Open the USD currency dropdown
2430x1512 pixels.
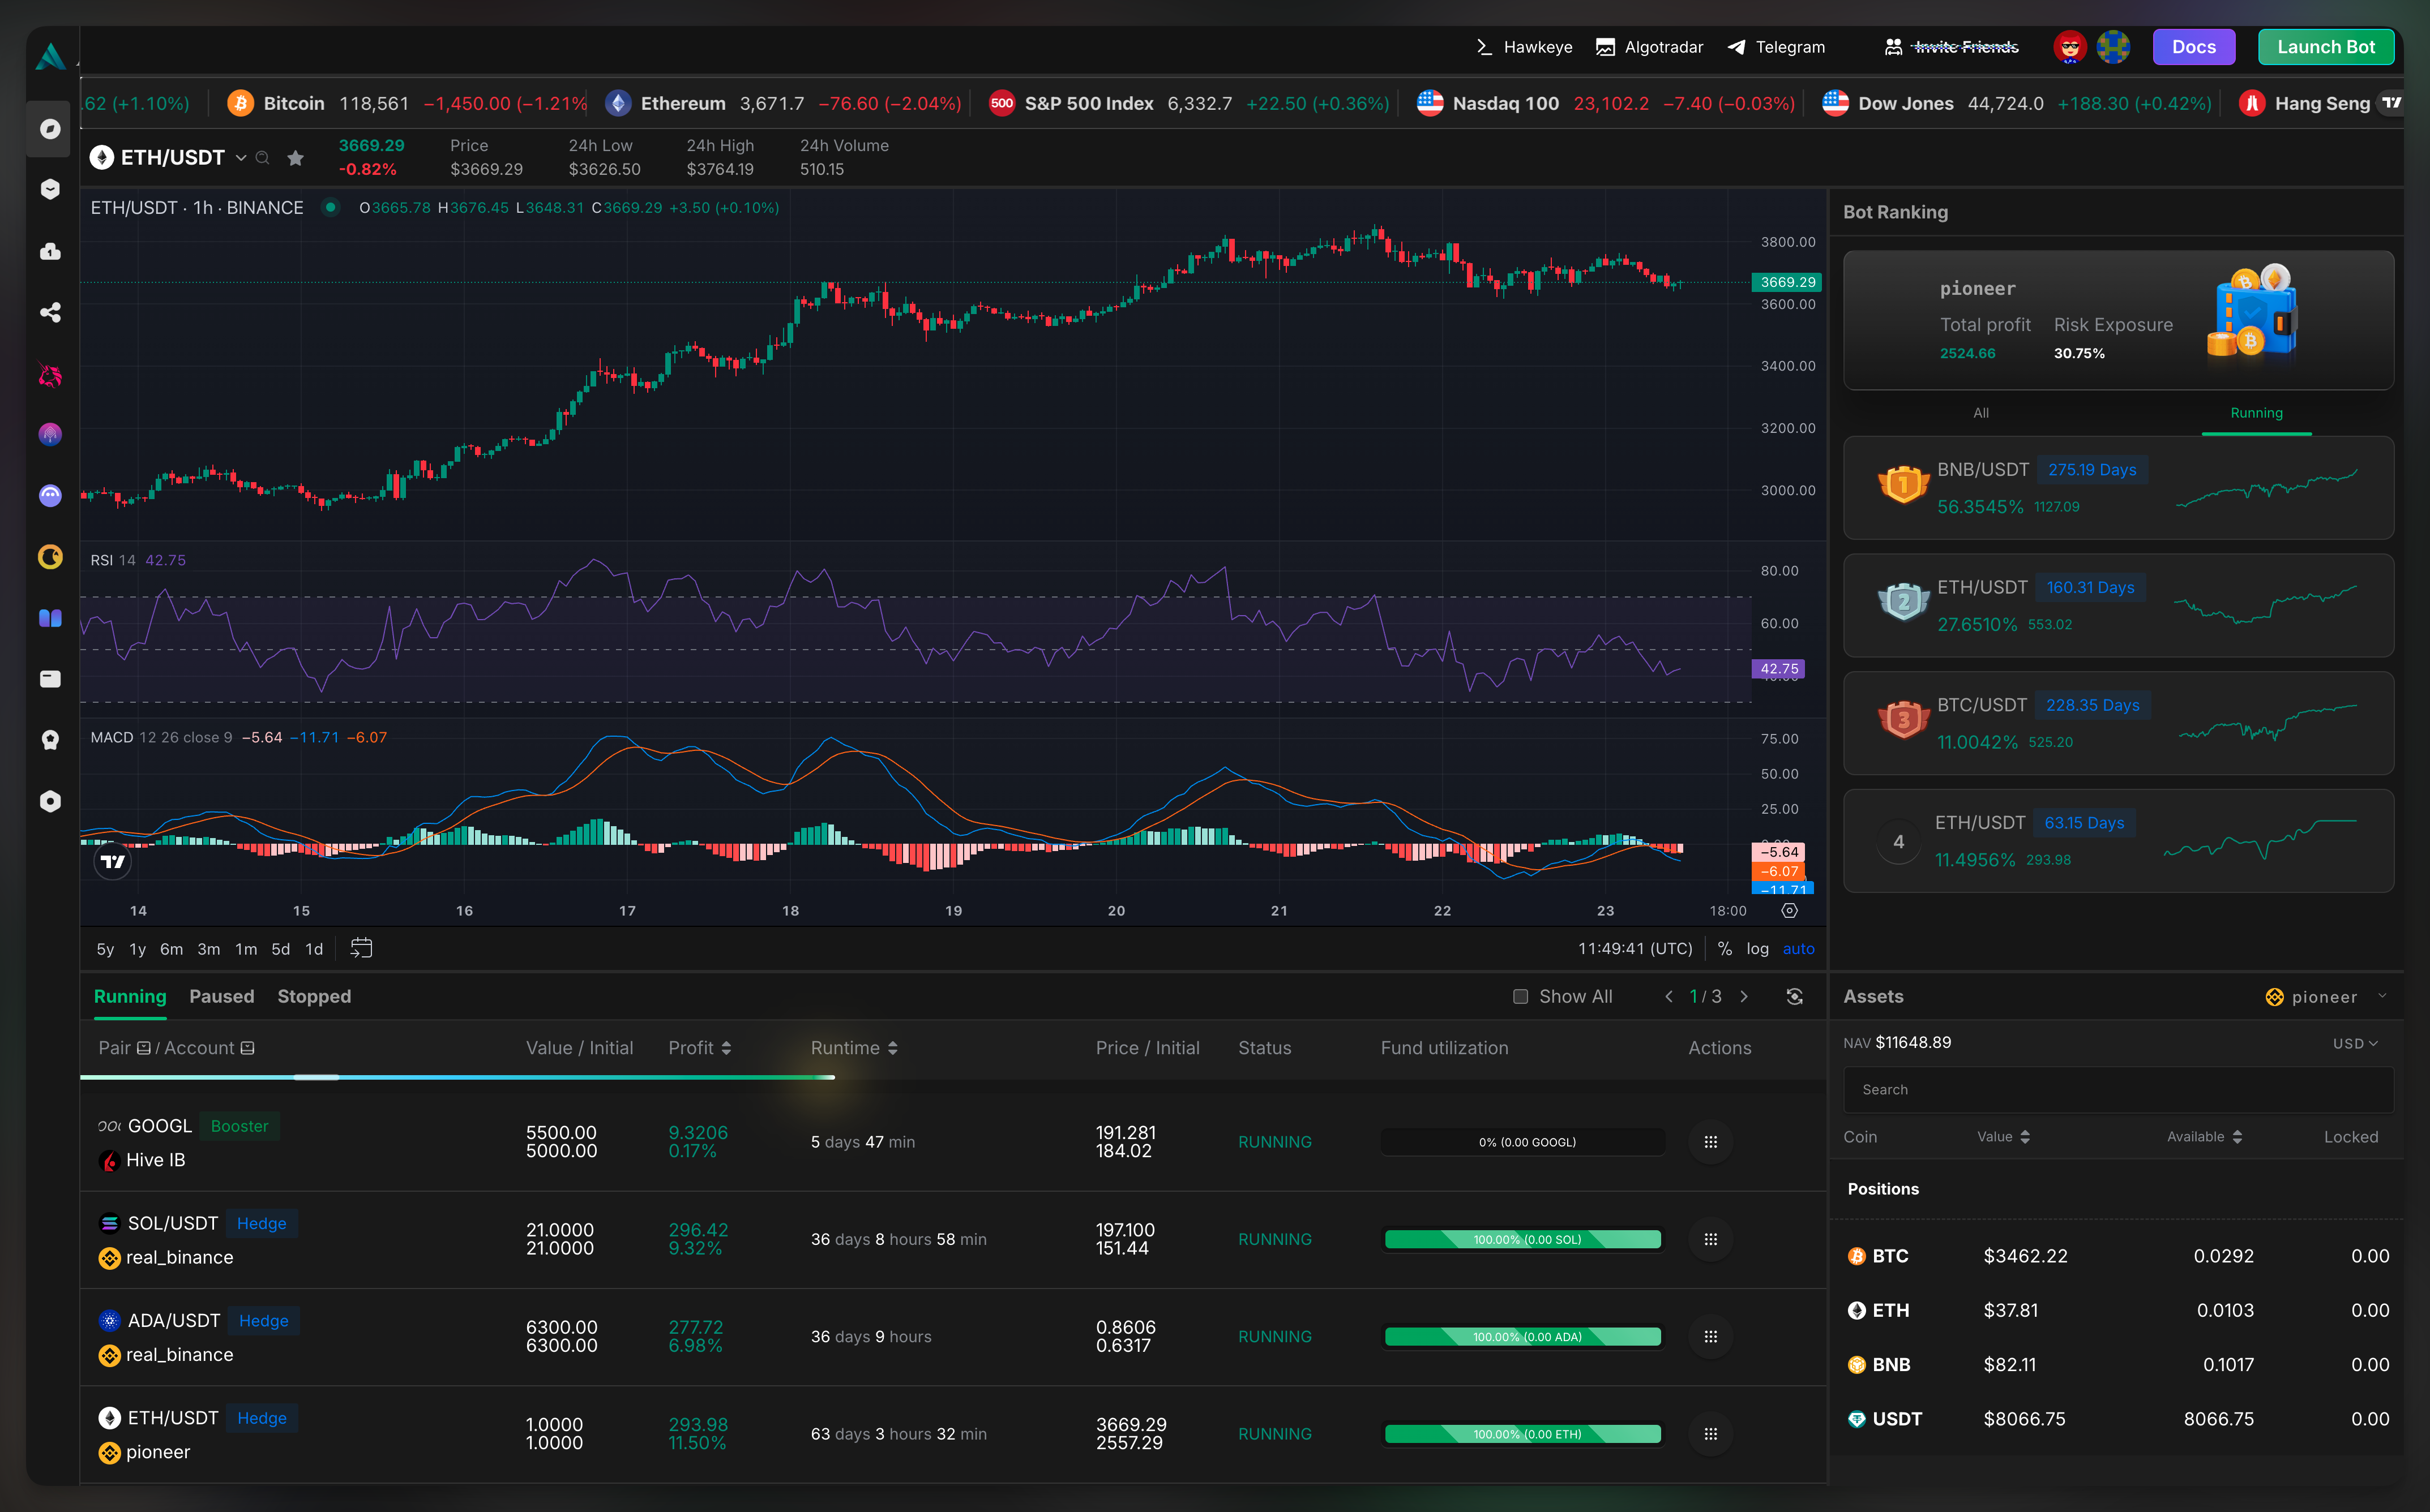pyautogui.click(x=2355, y=1043)
